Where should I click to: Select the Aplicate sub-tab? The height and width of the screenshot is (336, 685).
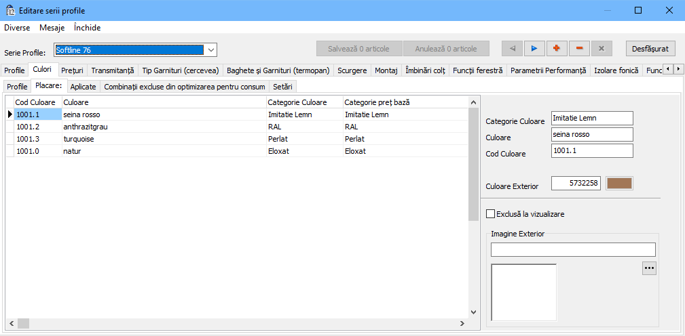tap(83, 87)
